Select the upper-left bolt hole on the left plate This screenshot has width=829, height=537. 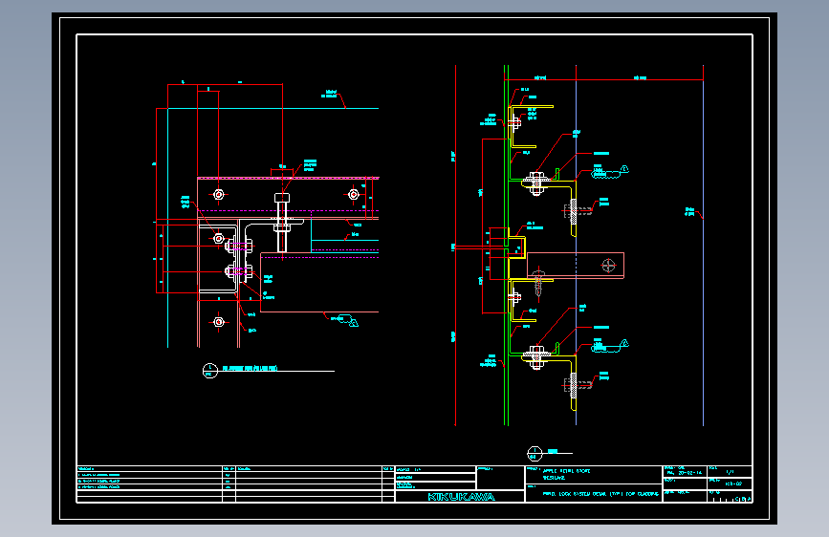(x=218, y=195)
